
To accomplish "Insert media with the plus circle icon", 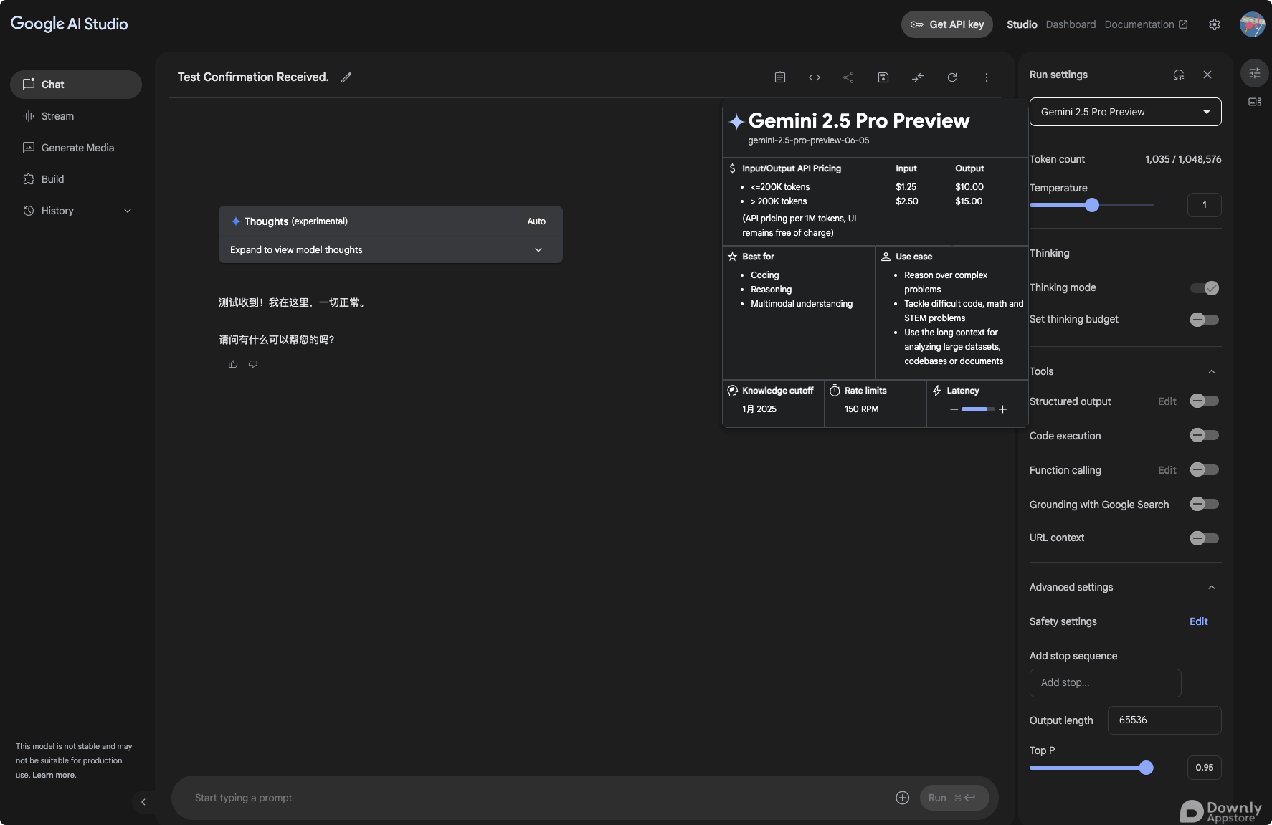I will [x=903, y=798].
